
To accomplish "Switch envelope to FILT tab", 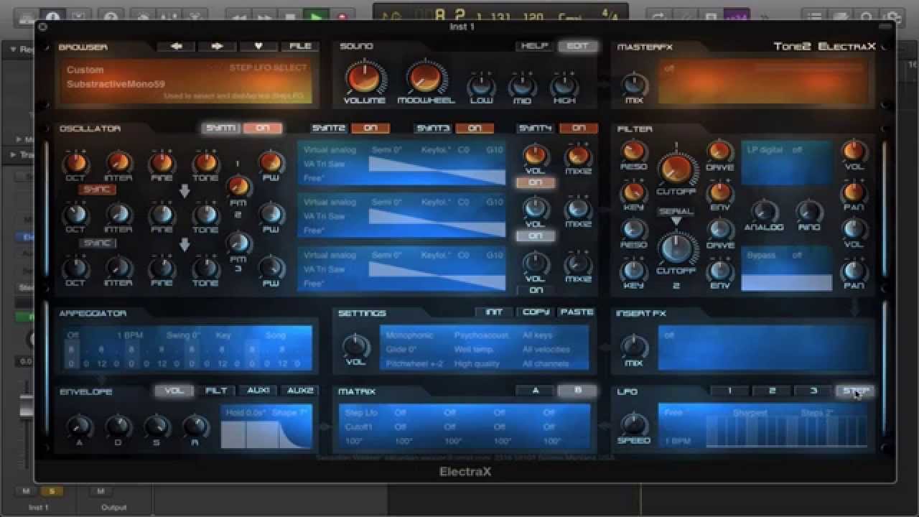I will pyautogui.click(x=216, y=391).
